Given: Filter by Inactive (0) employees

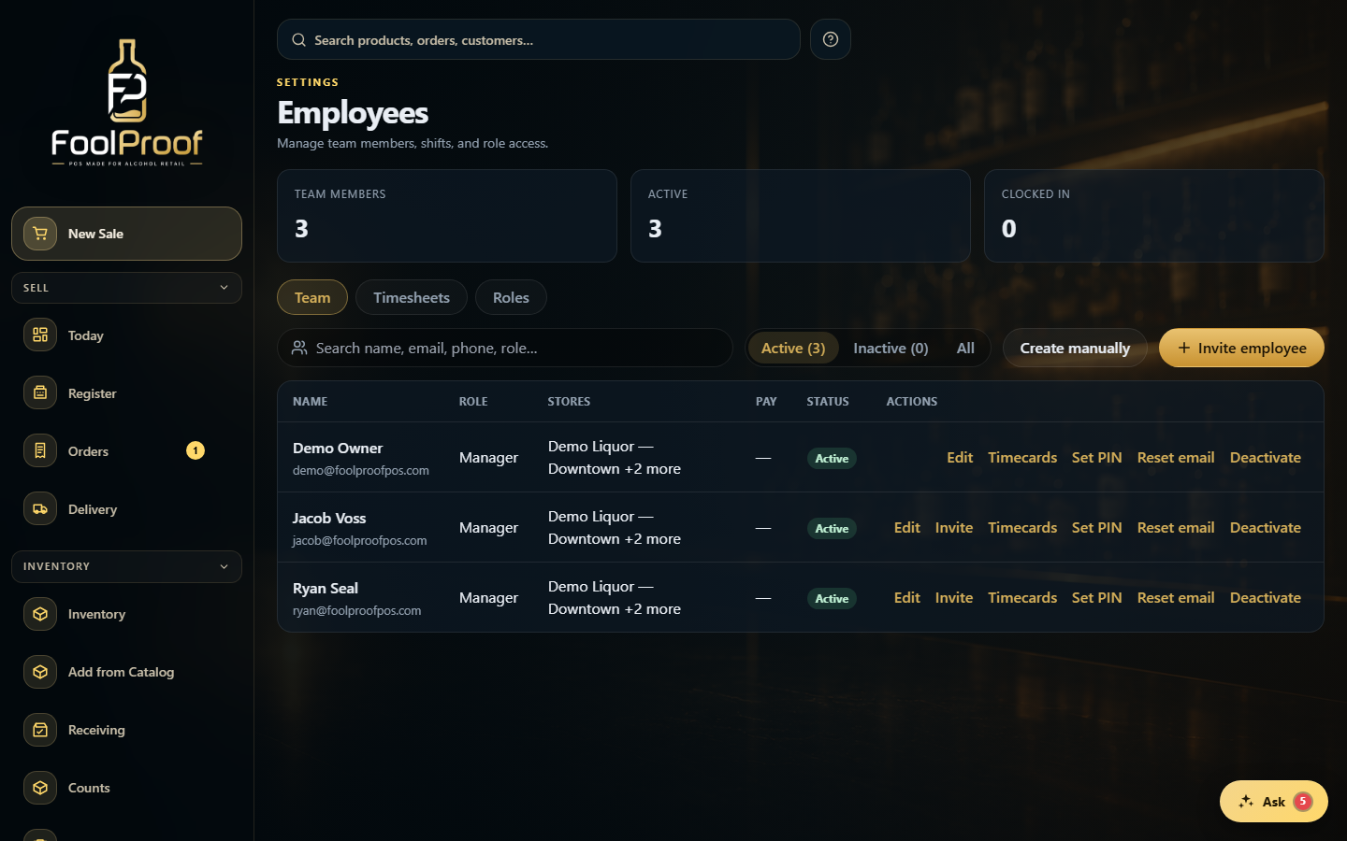Looking at the screenshot, I should click(x=891, y=348).
